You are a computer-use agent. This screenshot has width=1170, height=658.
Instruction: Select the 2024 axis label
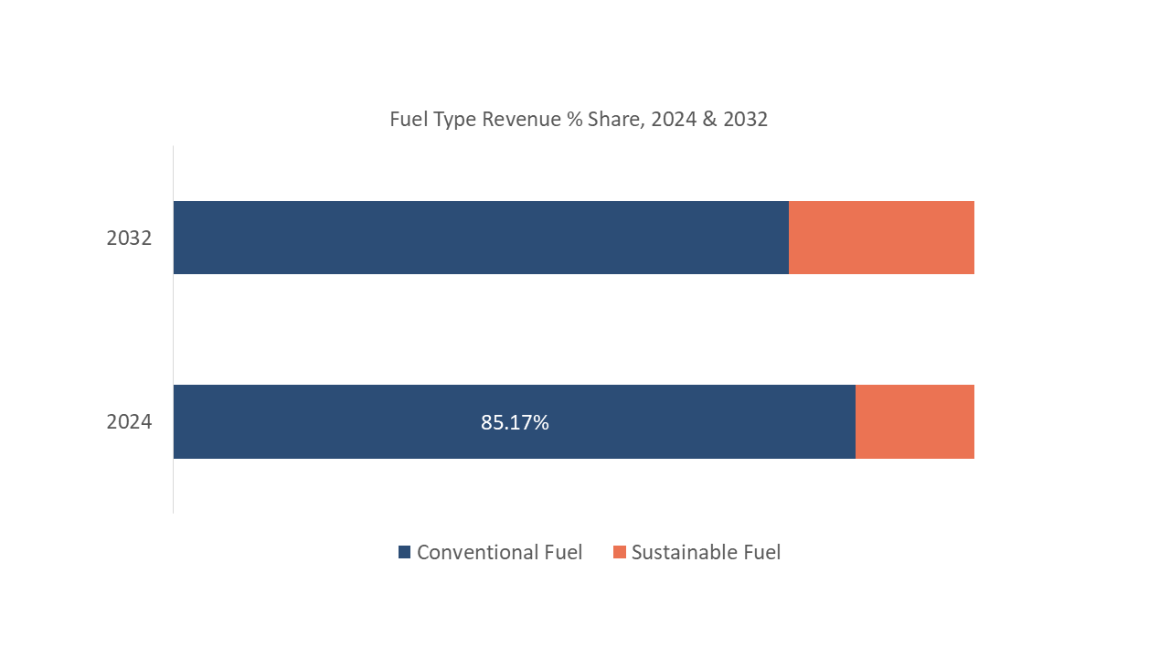pos(129,422)
